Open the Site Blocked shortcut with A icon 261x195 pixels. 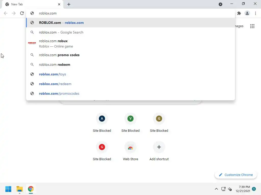click(102, 123)
